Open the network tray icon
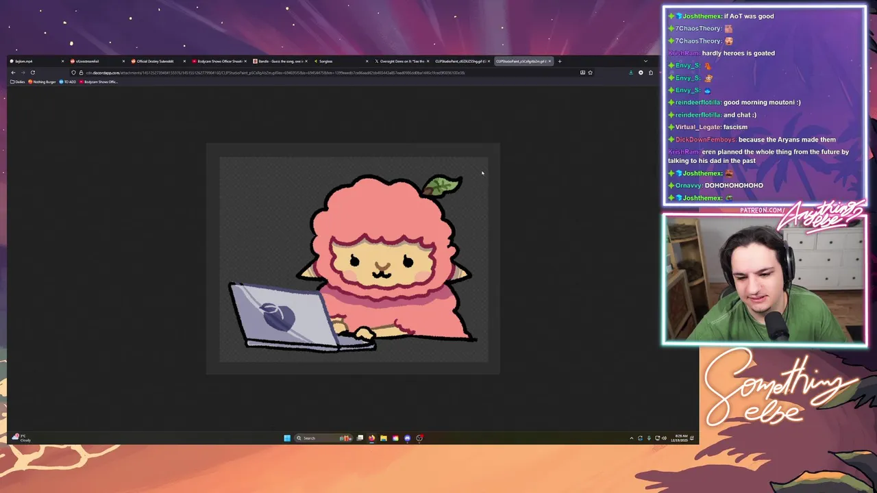 pyautogui.click(x=657, y=438)
